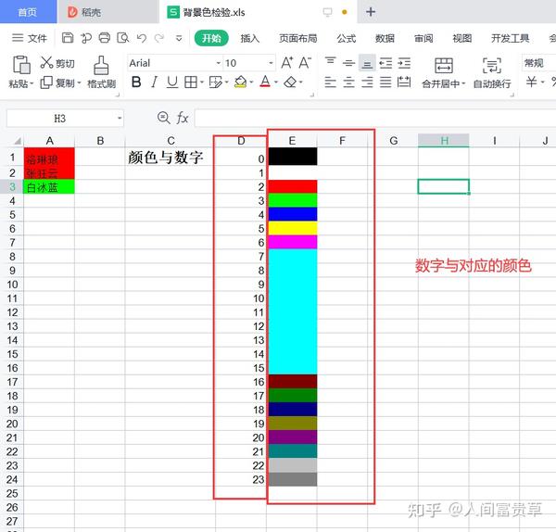
Task: Click the currency yen icon
Action: pos(531,82)
